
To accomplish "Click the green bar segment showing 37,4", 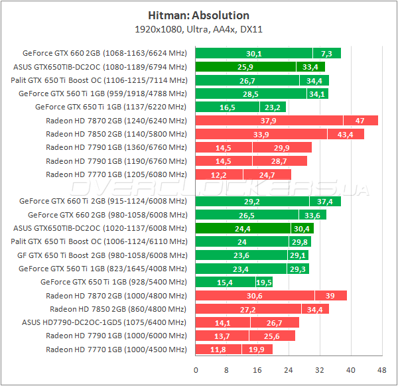I will pyautogui.click(x=325, y=201).
